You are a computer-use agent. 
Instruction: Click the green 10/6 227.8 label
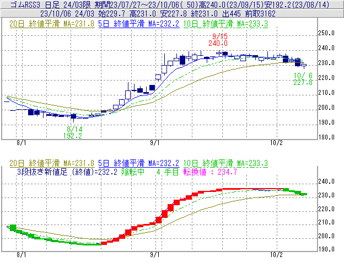(x=303, y=79)
